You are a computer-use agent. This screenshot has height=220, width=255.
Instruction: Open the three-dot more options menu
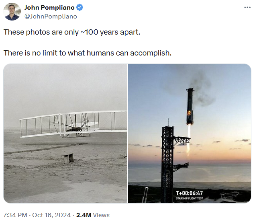click(247, 8)
